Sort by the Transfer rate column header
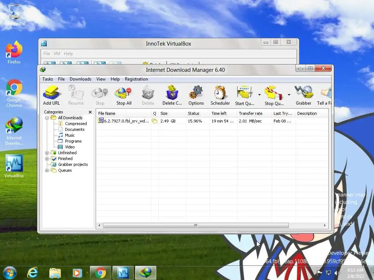Image resolution: width=374 pixels, height=280 pixels. click(x=255, y=113)
